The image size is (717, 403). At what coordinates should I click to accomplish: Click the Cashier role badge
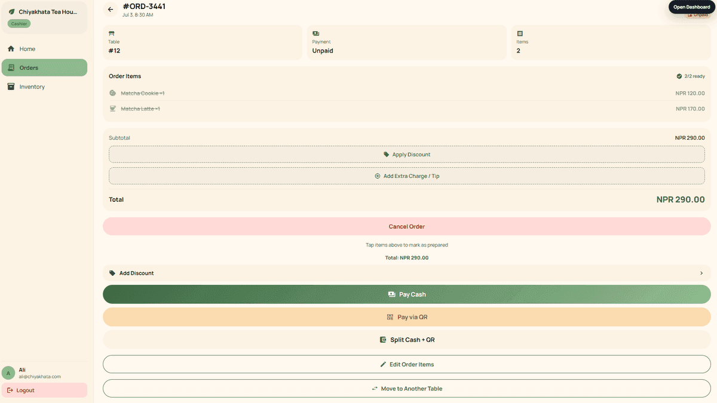click(19, 24)
